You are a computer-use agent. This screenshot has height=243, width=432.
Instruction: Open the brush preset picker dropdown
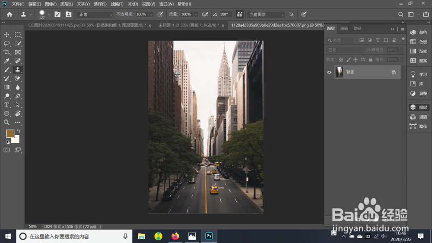[49, 15]
